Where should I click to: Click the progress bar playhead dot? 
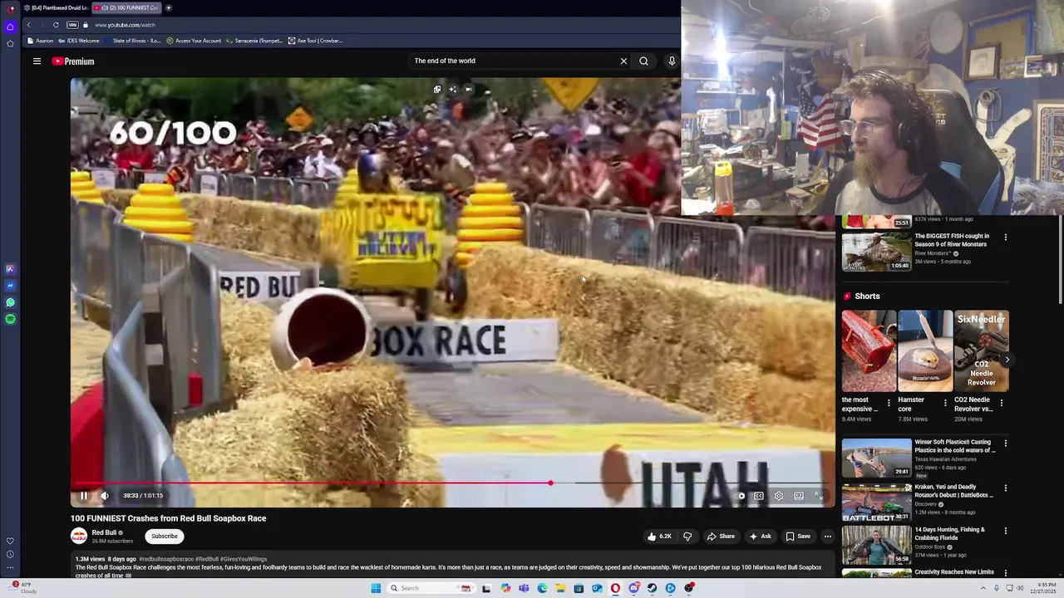(x=550, y=483)
